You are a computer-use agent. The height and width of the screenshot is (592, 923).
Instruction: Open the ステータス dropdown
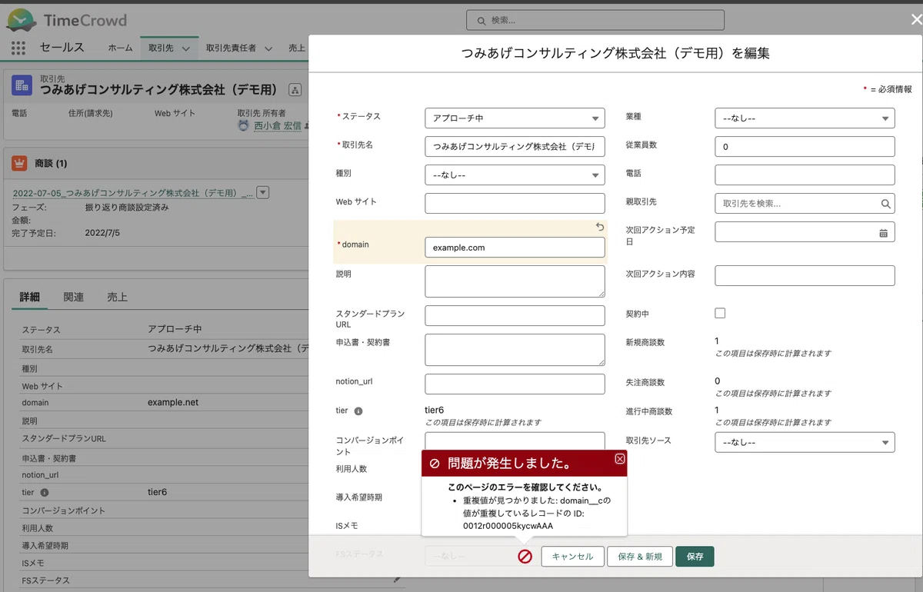(x=515, y=118)
